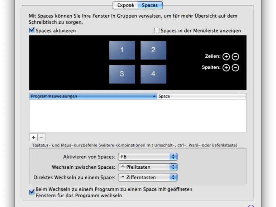Remove program assignment with minus button
Image resolution: width=276 pixels, height=207 pixels.
click(x=42, y=138)
